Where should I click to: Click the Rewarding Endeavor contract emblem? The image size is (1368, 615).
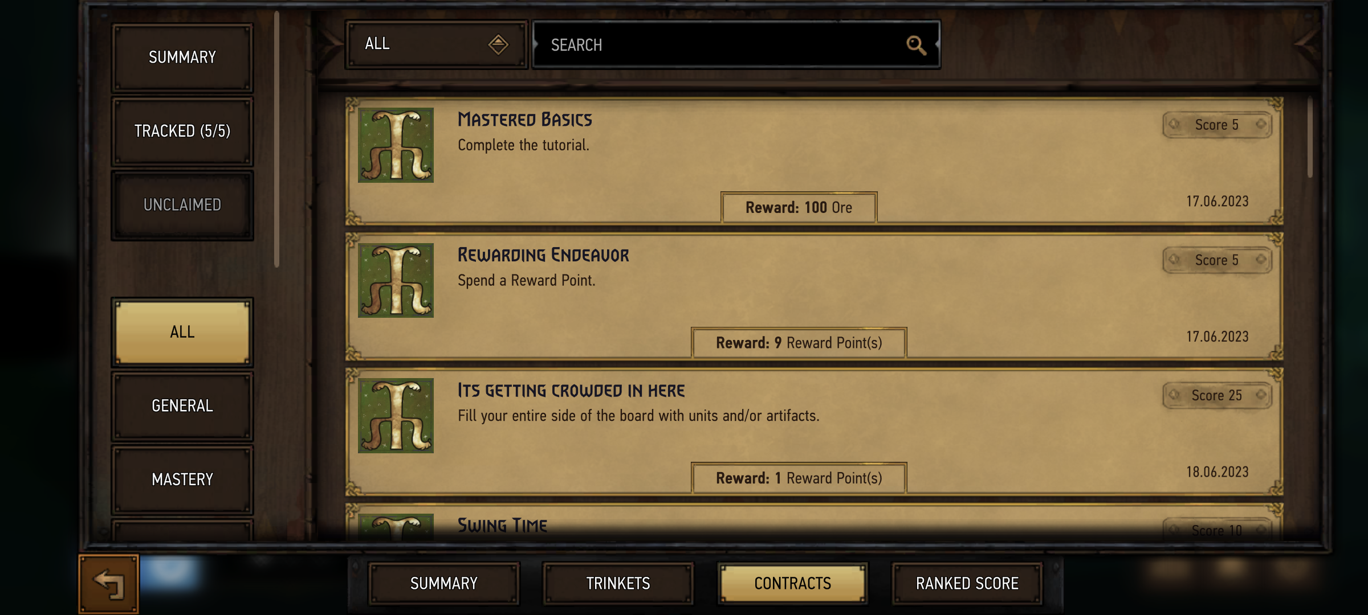click(x=396, y=280)
